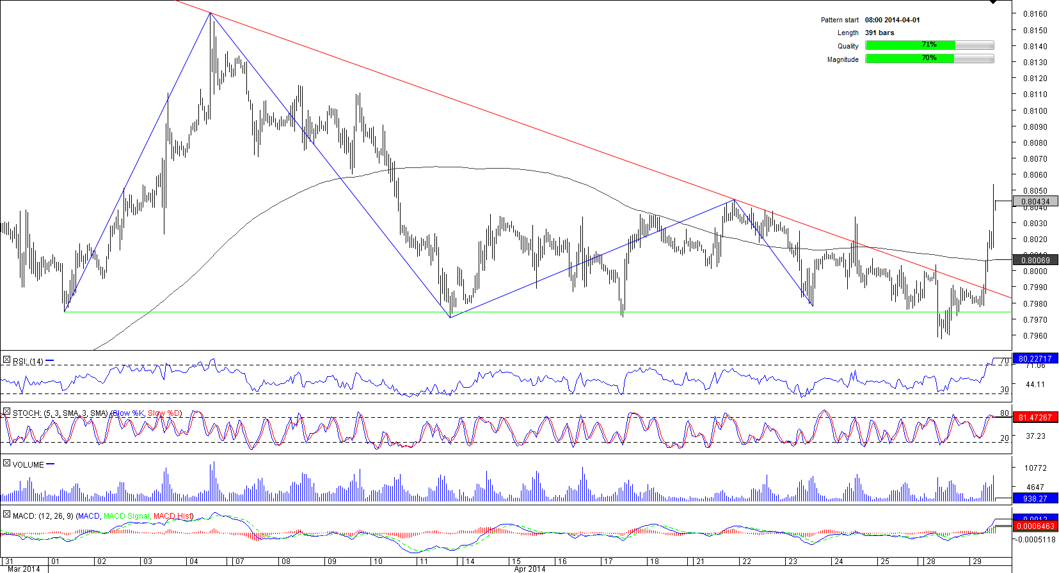Click the Magnitude label

pyautogui.click(x=843, y=59)
